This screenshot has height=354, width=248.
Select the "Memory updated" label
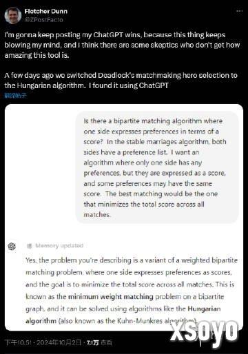(59, 246)
